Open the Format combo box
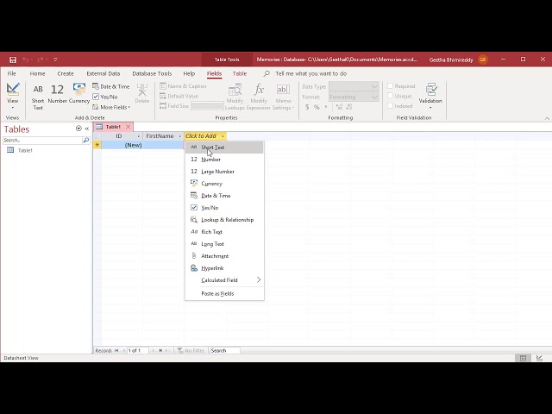Viewport: 552px width, 414px height. point(354,97)
